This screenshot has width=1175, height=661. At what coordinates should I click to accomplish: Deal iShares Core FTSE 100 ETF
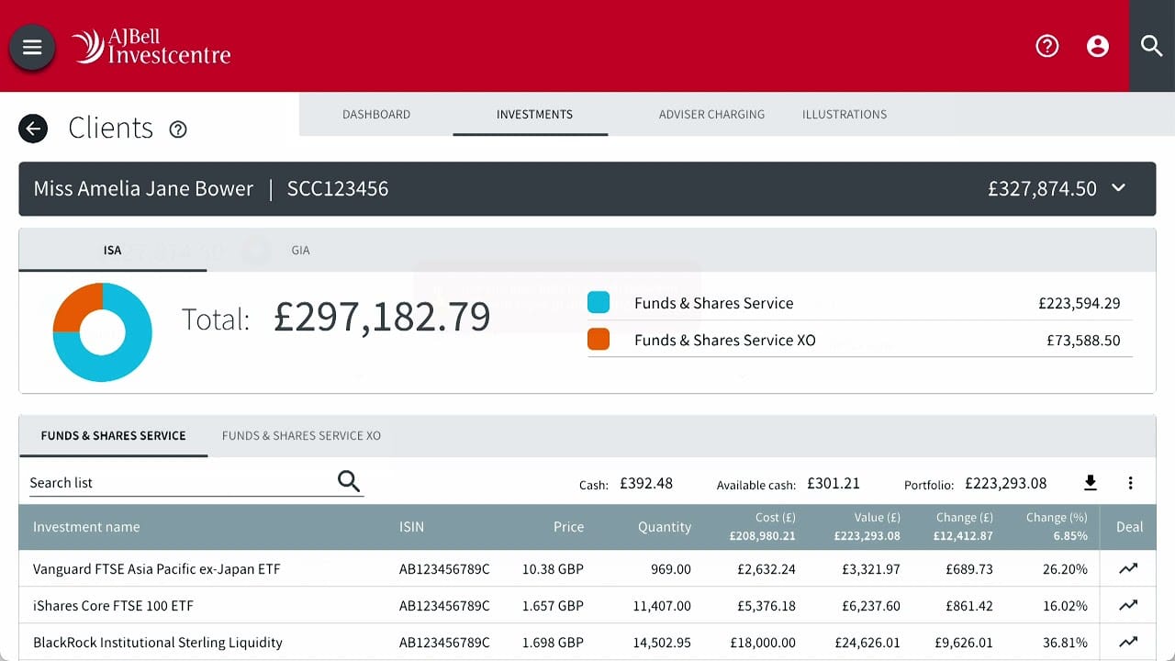click(x=1129, y=606)
